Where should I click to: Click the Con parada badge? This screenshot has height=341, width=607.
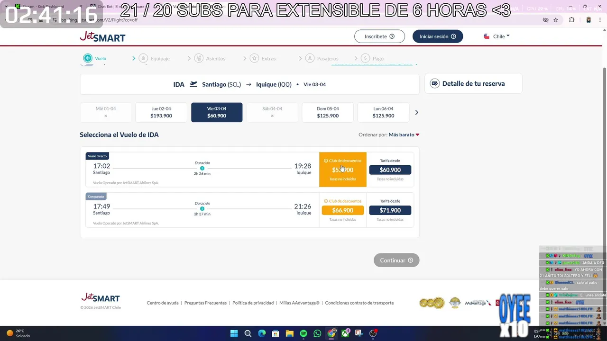[x=96, y=196]
